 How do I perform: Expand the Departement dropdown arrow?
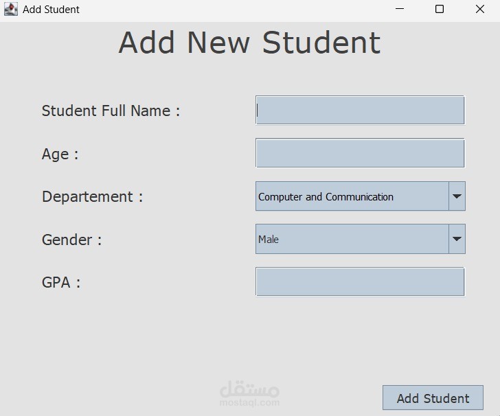[457, 197]
